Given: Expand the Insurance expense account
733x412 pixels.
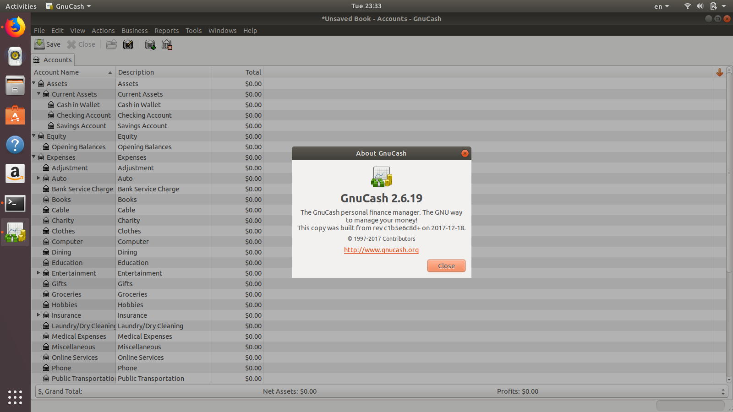Looking at the screenshot, I should (x=39, y=315).
